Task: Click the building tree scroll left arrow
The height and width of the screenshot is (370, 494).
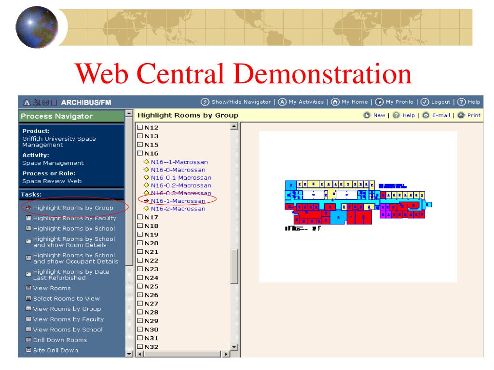Action: click(x=140, y=354)
